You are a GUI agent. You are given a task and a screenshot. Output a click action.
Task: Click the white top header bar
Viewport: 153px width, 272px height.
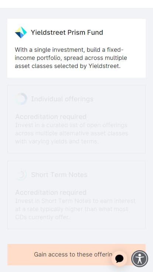point(76,4)
